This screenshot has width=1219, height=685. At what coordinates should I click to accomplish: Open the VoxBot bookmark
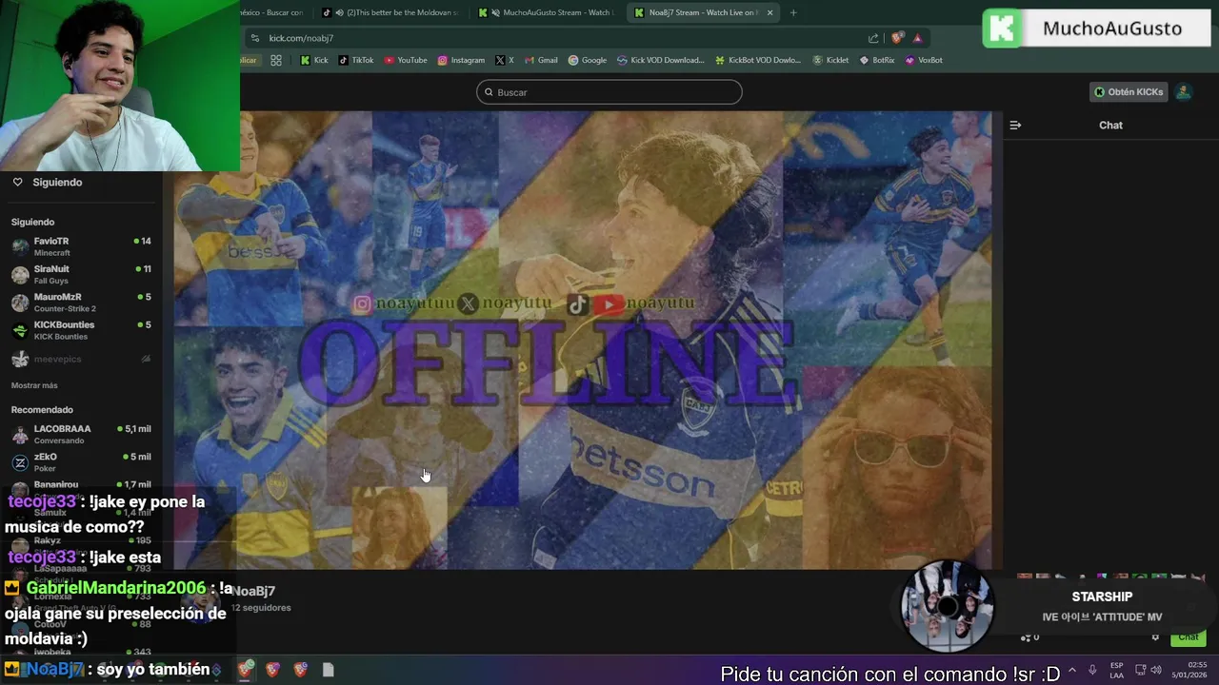(924, 60)
